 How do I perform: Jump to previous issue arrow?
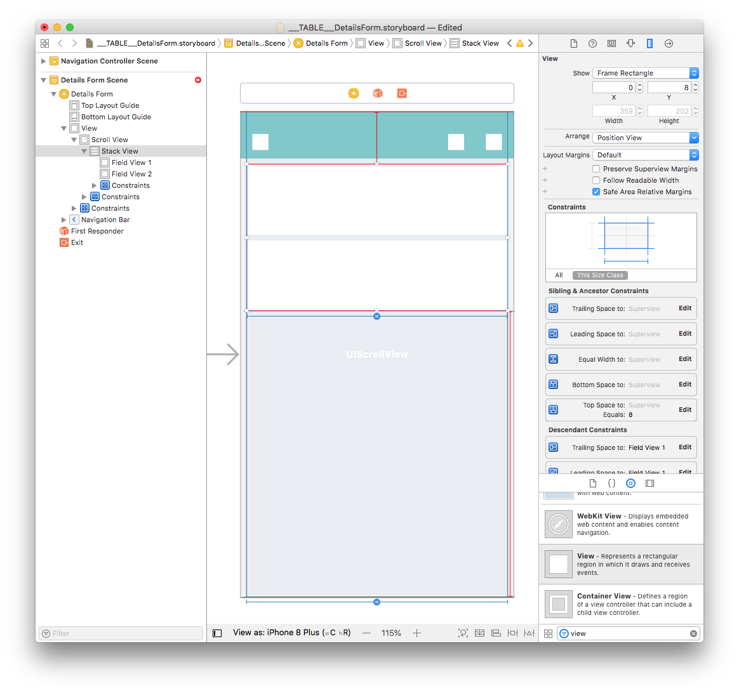click(509, 43)
